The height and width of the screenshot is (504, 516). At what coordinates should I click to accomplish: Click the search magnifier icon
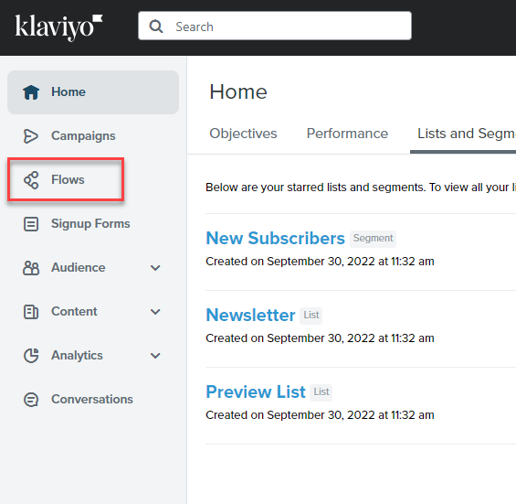tap(156, 26)
